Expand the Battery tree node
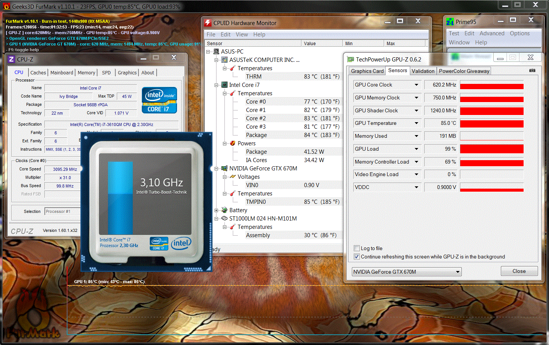This screenshot has width=549, height=345. coord(216,210)
